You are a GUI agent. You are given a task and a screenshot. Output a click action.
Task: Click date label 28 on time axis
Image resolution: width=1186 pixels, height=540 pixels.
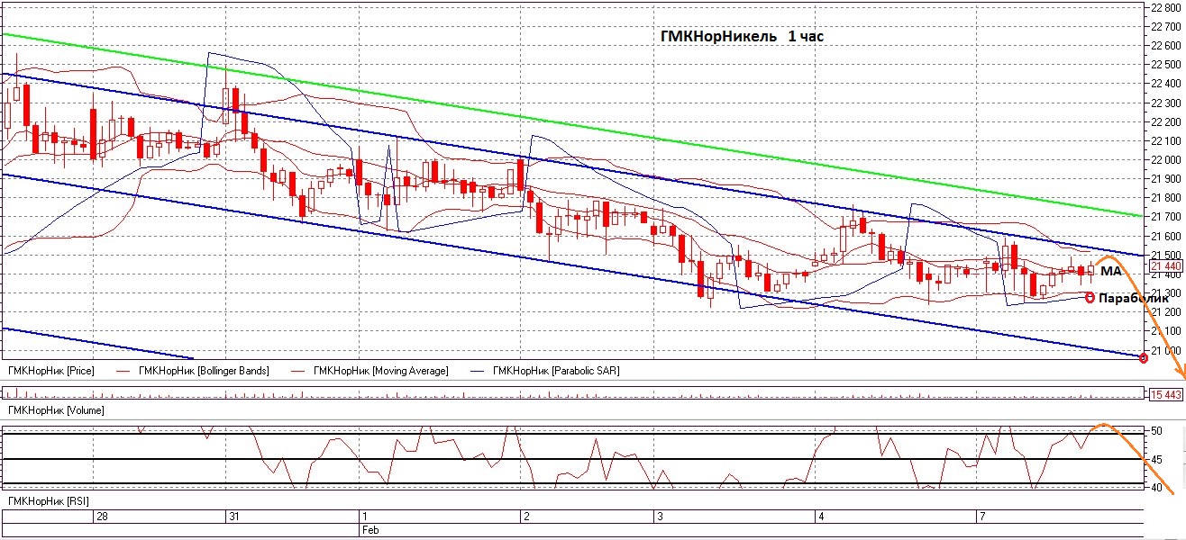point(102,517)
